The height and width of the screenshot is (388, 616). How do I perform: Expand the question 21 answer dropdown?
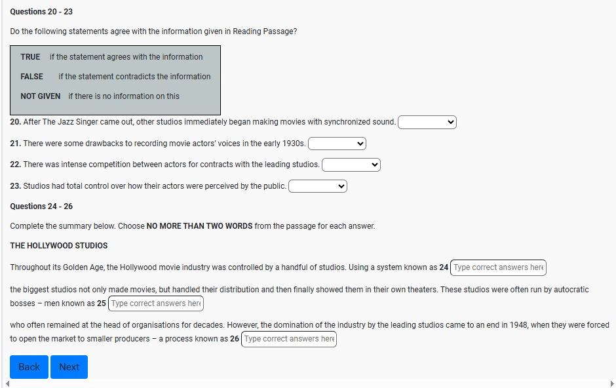[x=337, y=144]
